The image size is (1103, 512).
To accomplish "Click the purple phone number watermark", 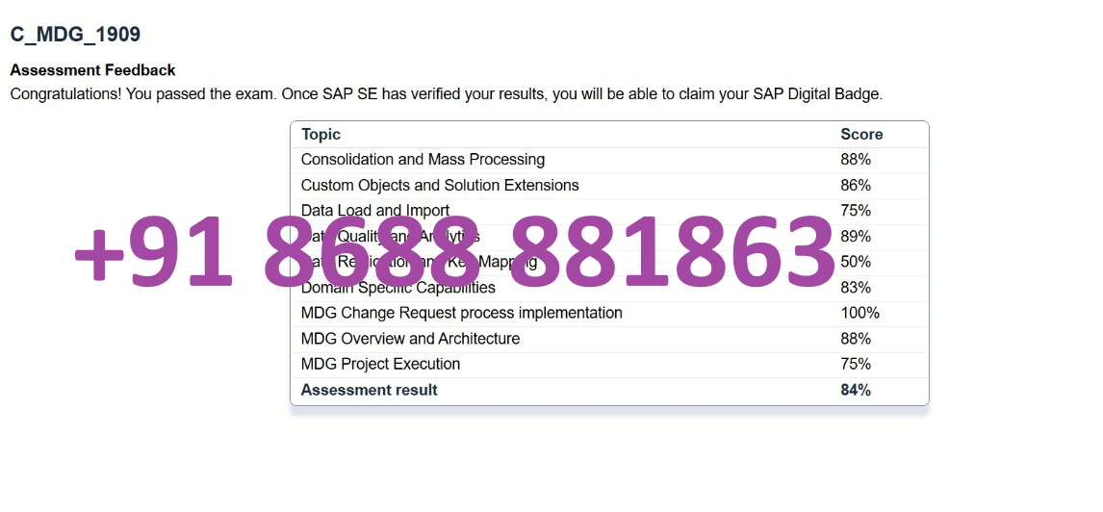I will click(x=453, y=253).
